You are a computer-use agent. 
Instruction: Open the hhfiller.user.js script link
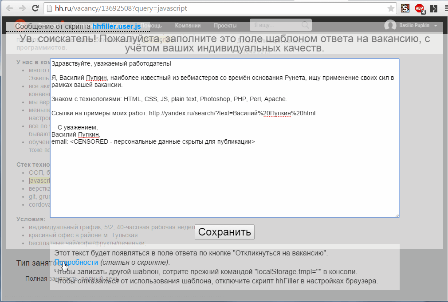click(117, 26)
